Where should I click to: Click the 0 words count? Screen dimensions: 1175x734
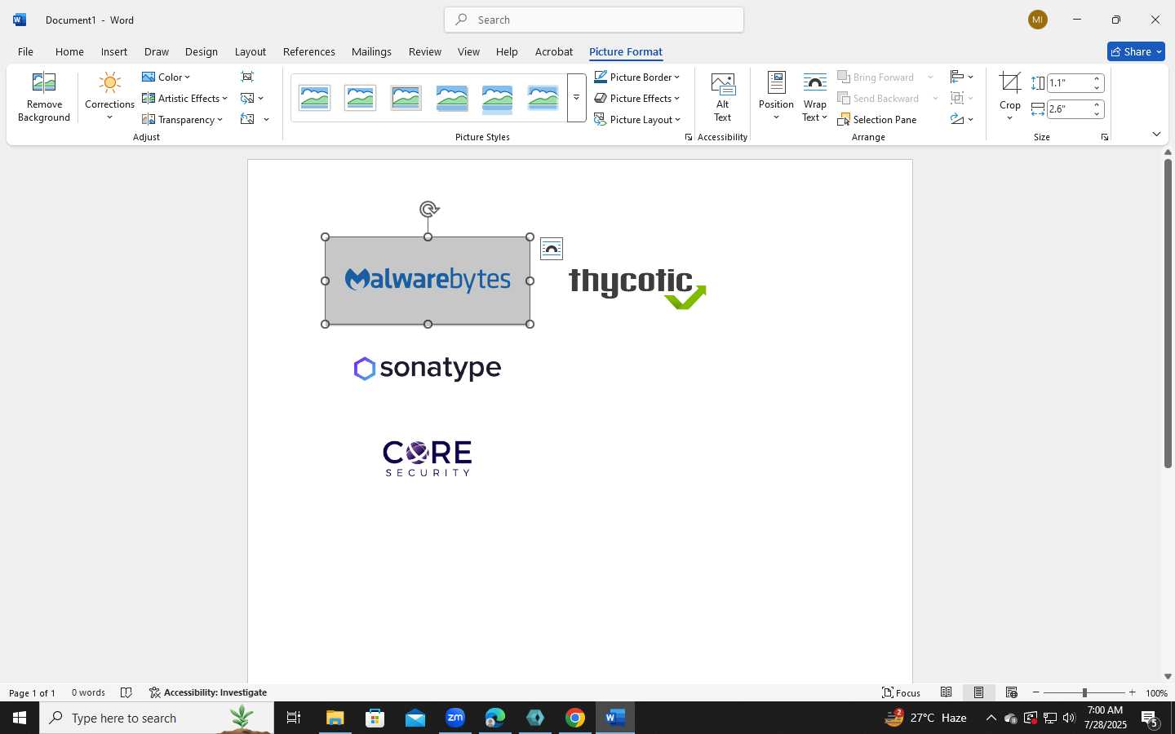[88, 692]
